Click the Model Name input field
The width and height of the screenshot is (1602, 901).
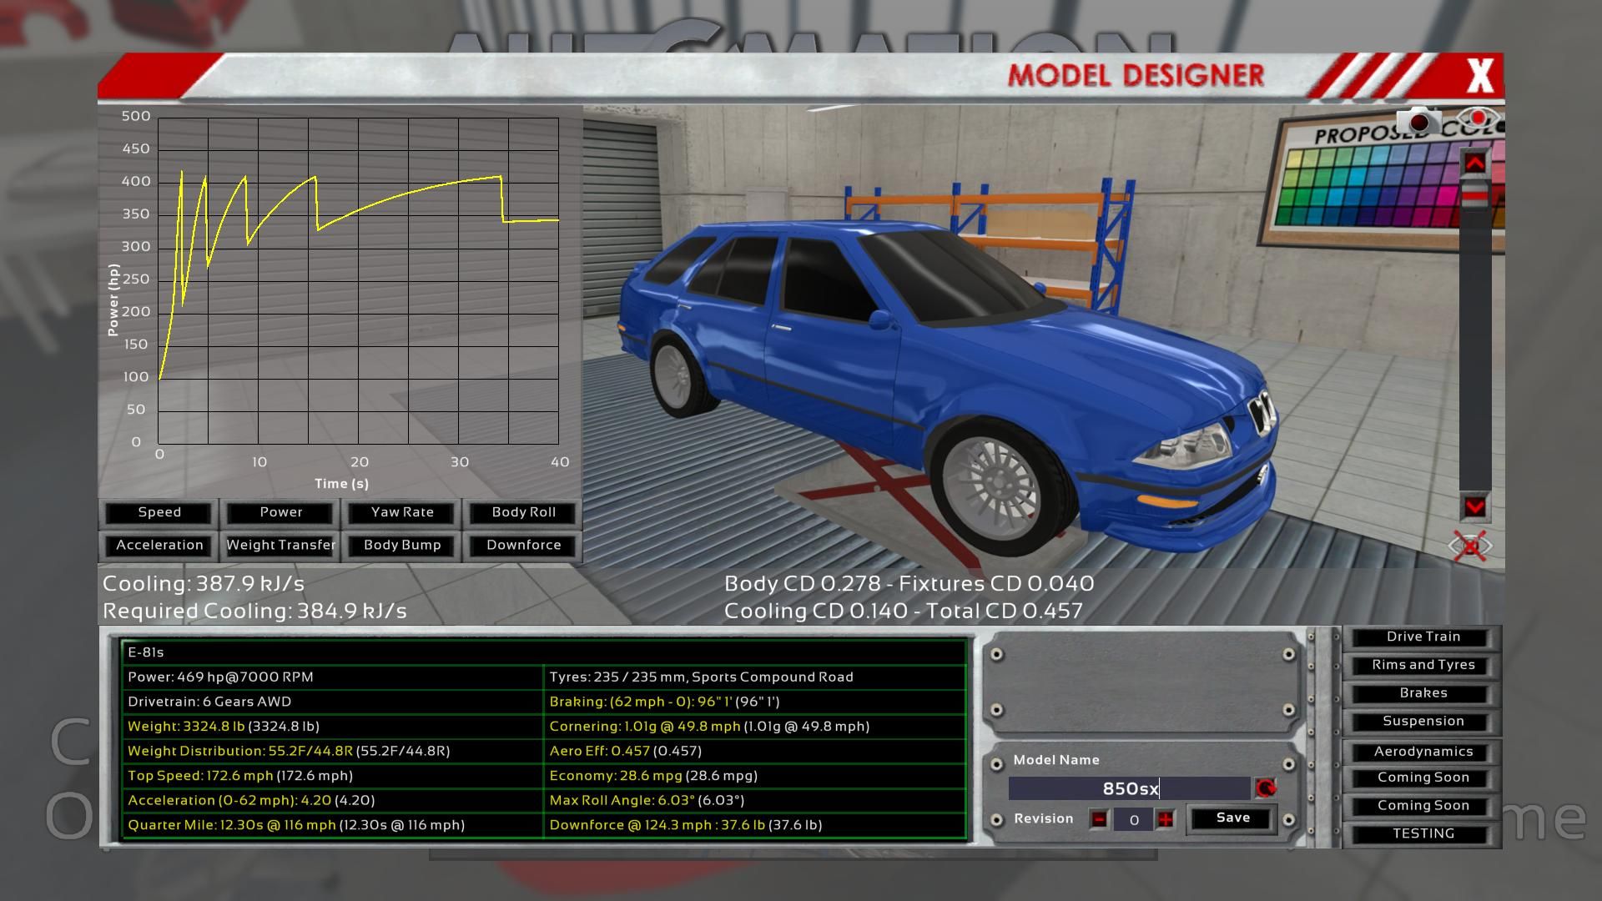(1129, 788)
